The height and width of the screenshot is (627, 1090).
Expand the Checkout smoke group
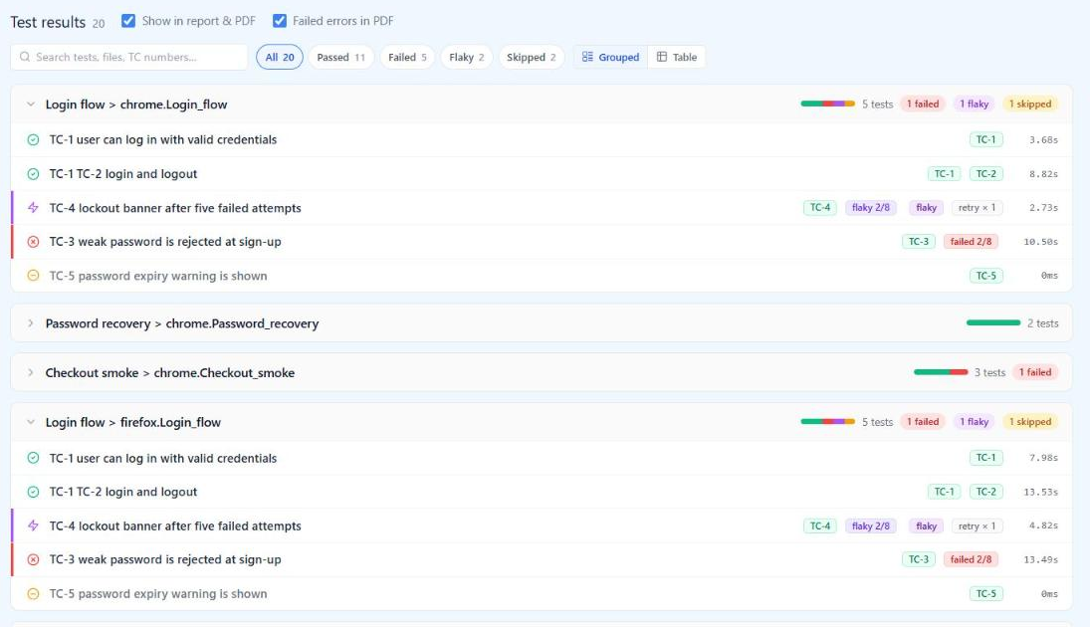(x=31, y=372)
